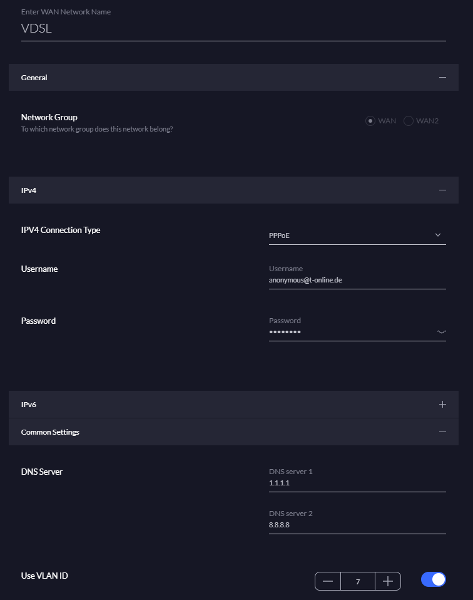Viewport: 473px width, 600px height.
Task: Click the DNS server 1 field
Action: point(357,484)
